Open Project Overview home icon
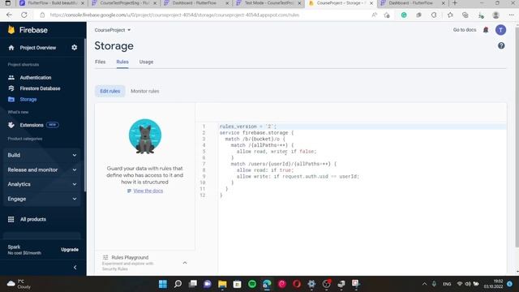This screenshot has height=292, width=519. (x=11, y=48)
